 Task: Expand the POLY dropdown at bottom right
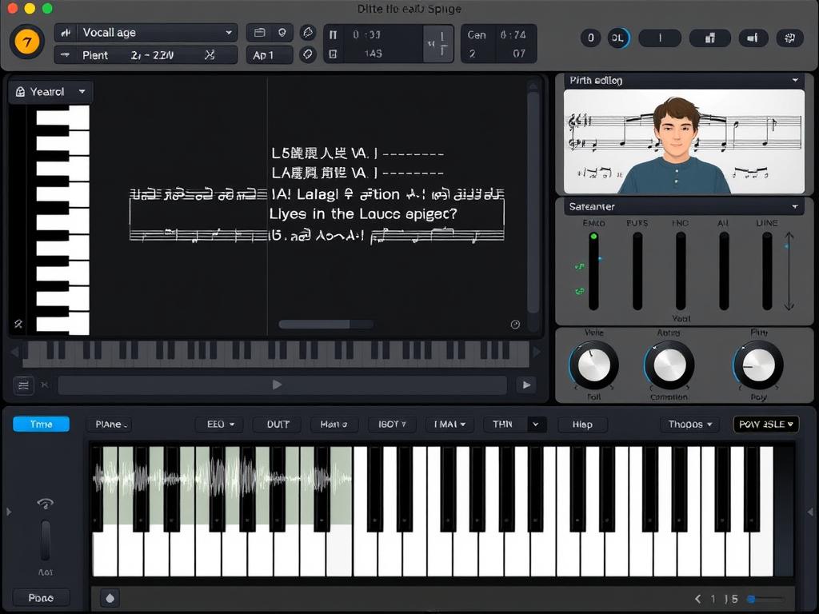point(765,425)
